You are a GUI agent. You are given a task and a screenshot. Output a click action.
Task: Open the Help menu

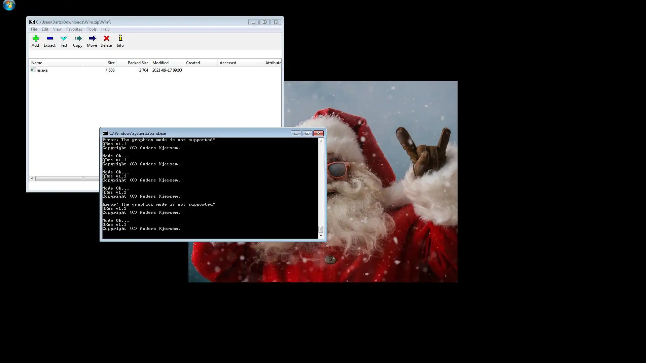(x=105, y=29)
